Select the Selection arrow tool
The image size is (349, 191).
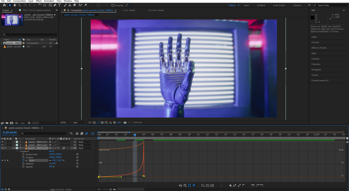click(10, 5)
